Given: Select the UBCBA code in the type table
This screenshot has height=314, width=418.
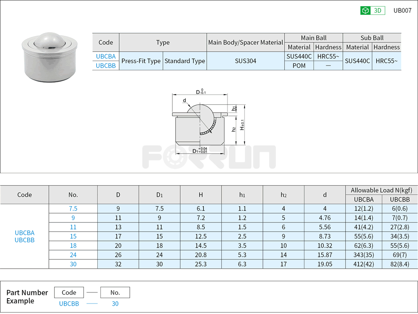Looking at the screenshot, I should click(106, 56).
